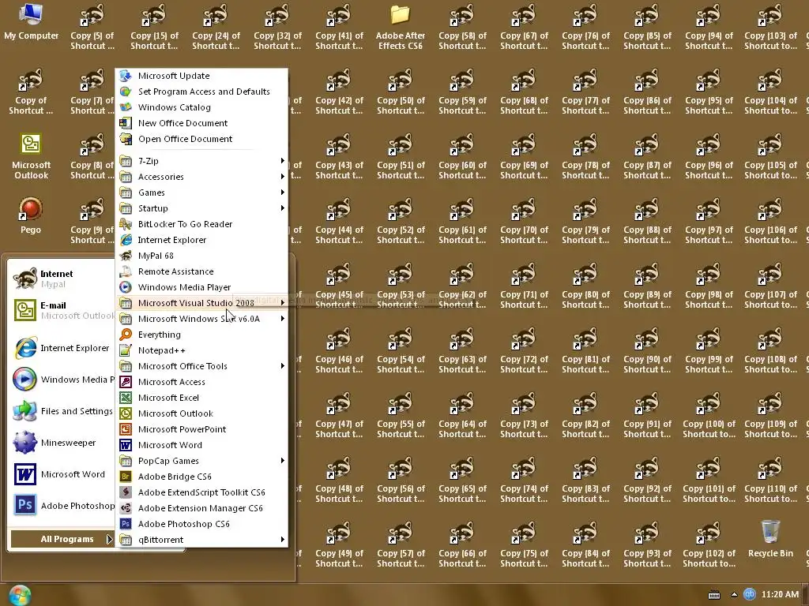
Task: Launch Internet Explorer from start menu left pane
Action: (x=62, y=348)
